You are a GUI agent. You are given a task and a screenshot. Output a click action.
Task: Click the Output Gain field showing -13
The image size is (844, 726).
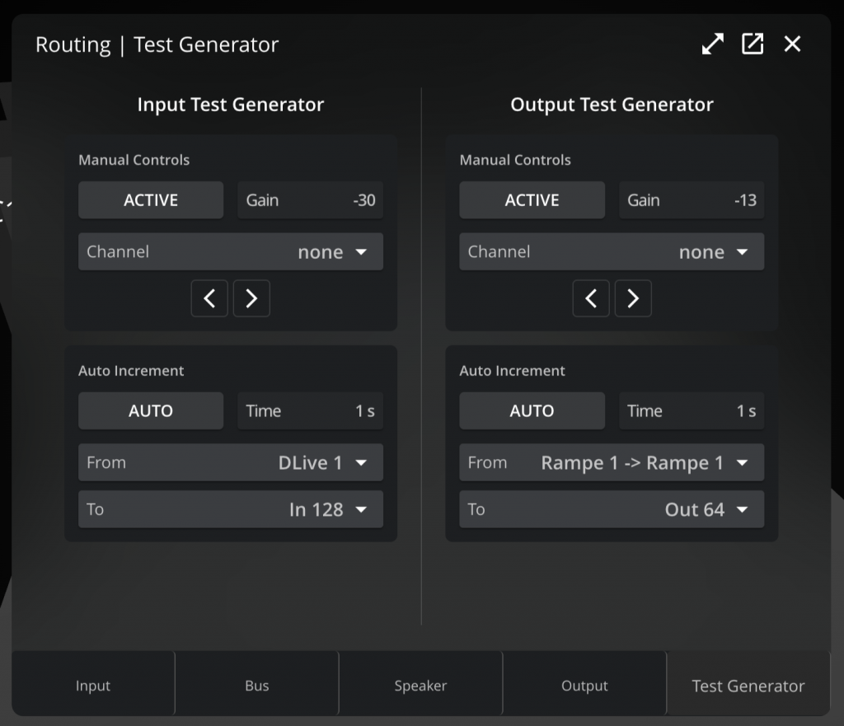pyautogui.click(x=692, y=200)
